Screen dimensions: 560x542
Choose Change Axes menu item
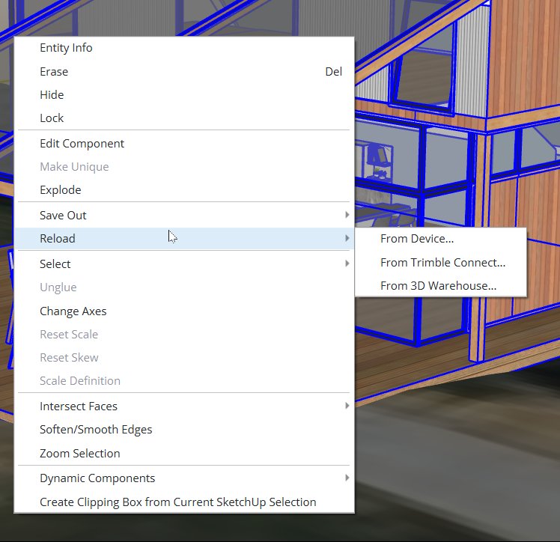pos(73,311)
